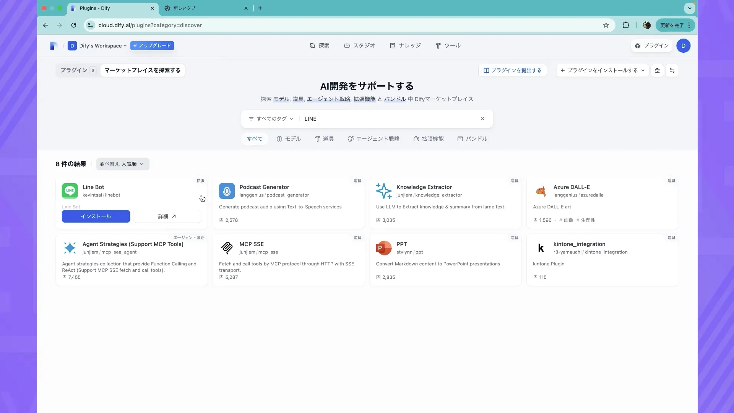Open plugin preferences via the sliders icon
Image resolution: width=734 pixels, height=413 pixels.
(x=672, y=70)
